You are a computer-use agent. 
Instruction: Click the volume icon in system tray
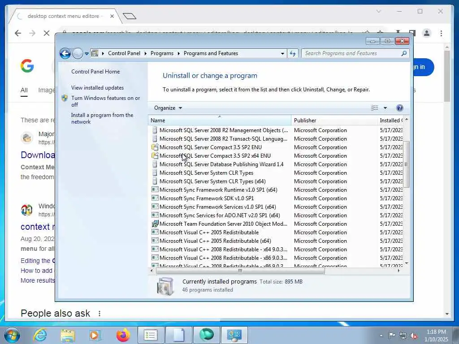(x=414, y=335)
